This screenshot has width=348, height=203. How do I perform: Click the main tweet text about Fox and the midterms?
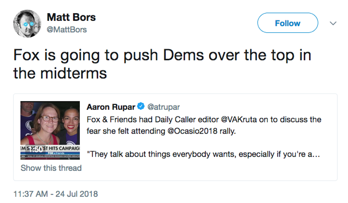[x=162, y=64]
